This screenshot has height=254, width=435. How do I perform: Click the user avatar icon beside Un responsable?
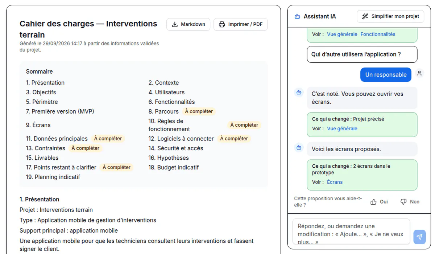click(x=419, y=73)
